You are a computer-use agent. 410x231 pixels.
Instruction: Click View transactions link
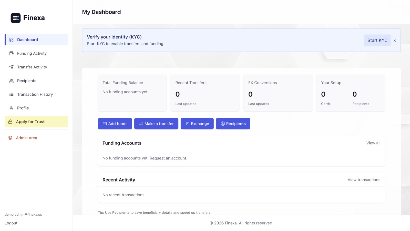point(364,180)
